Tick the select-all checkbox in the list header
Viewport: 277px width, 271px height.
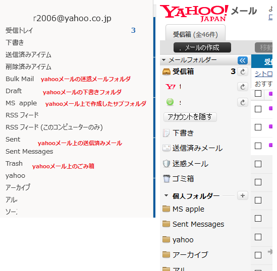point(258,94)
